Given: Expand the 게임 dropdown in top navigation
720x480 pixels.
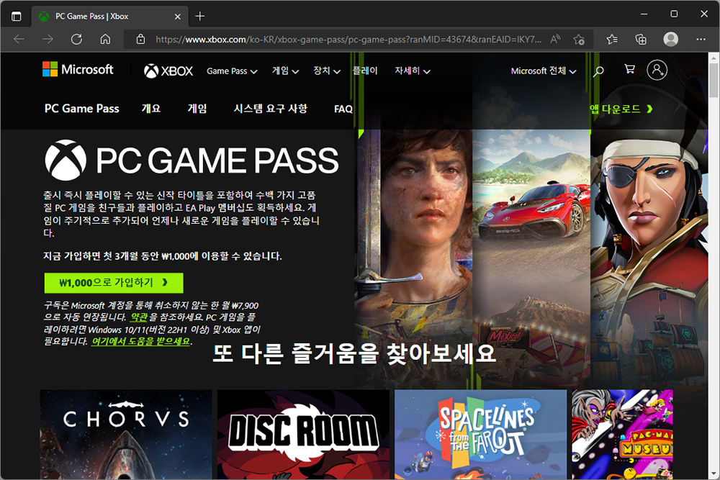Looking at the screenshot, I should pos(285,71).
